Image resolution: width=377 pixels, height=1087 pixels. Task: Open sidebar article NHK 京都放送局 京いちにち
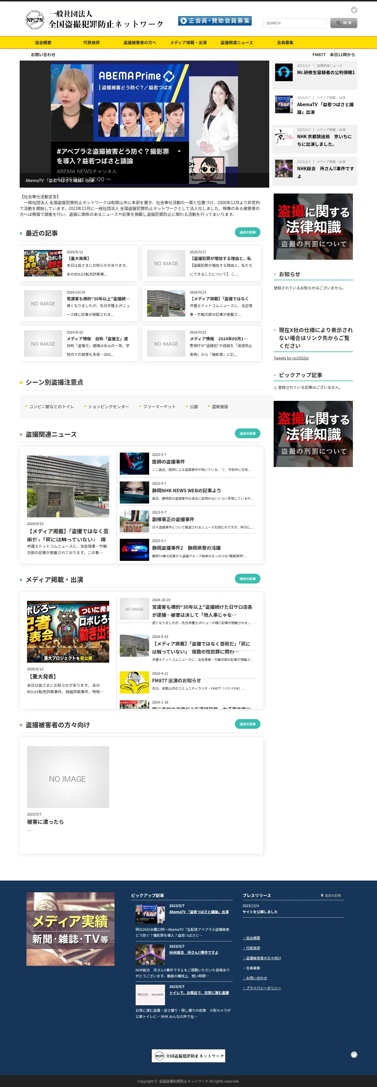coord(324,141)
